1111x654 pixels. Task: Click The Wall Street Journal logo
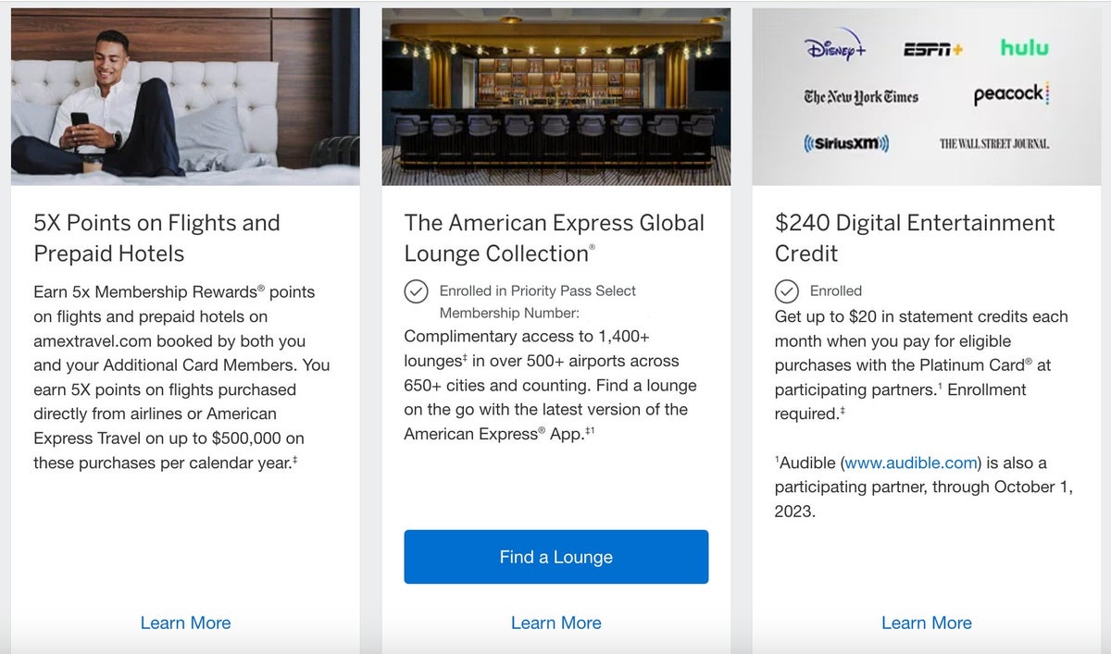pos(993,143)
